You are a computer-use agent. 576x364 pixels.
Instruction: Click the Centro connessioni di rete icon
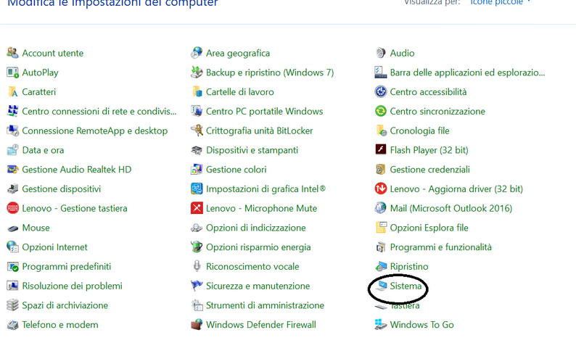(12, 111)
